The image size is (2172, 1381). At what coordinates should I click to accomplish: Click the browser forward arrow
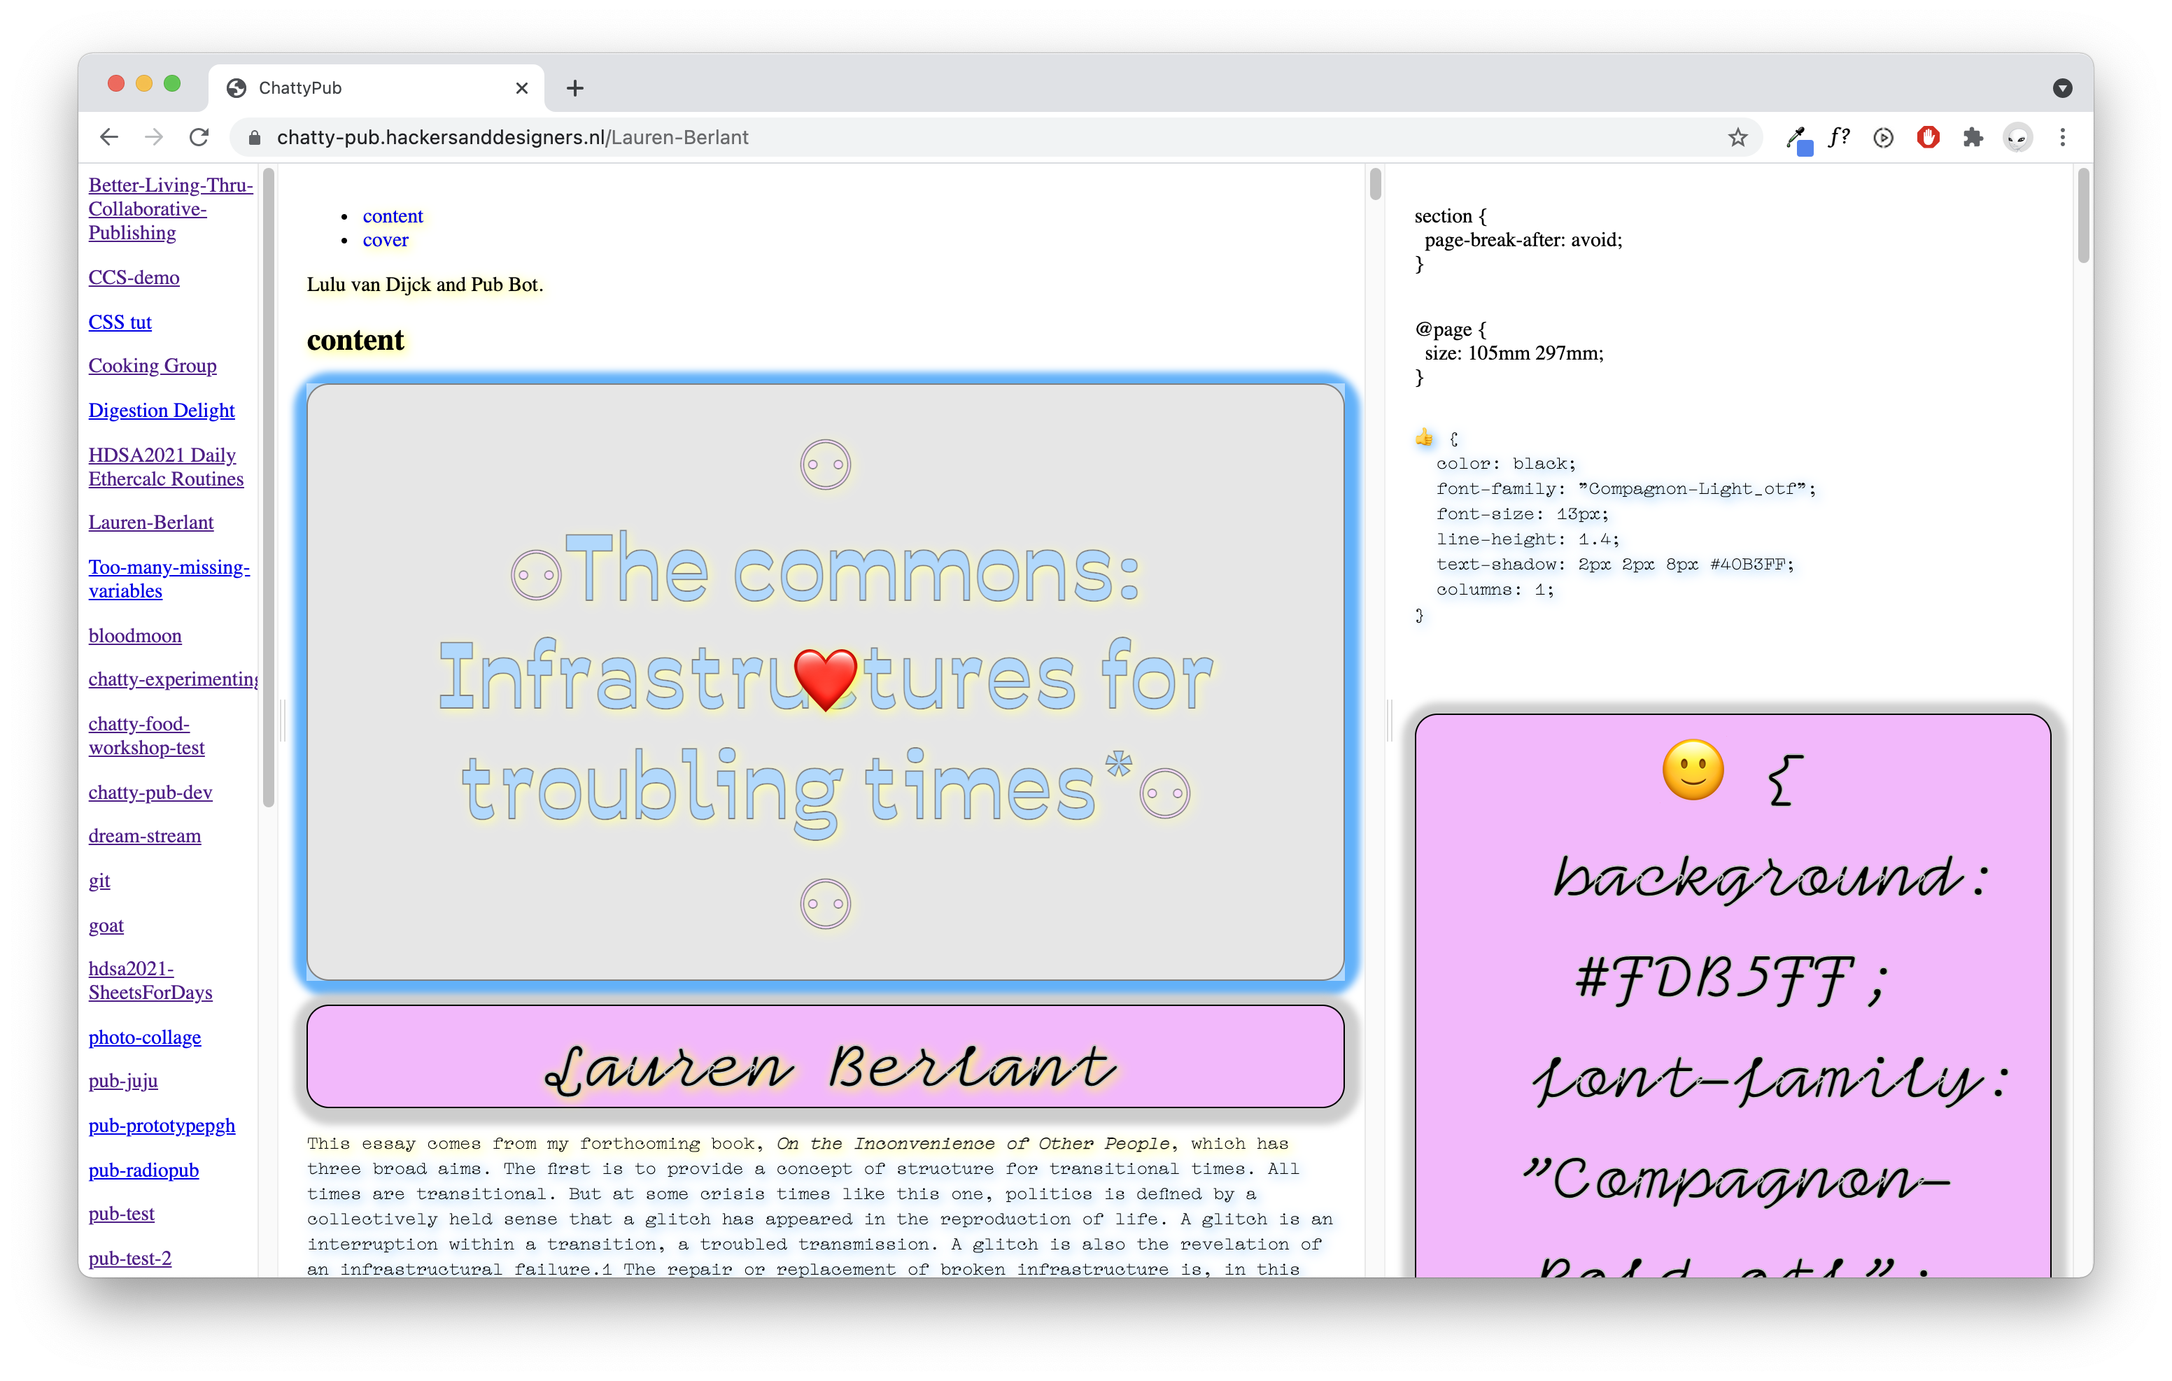coord(154,137)
